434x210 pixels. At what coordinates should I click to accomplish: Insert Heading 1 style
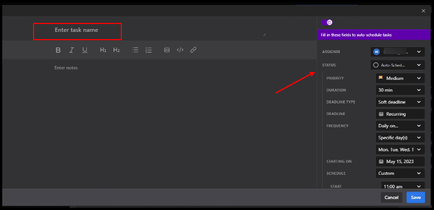103,50
